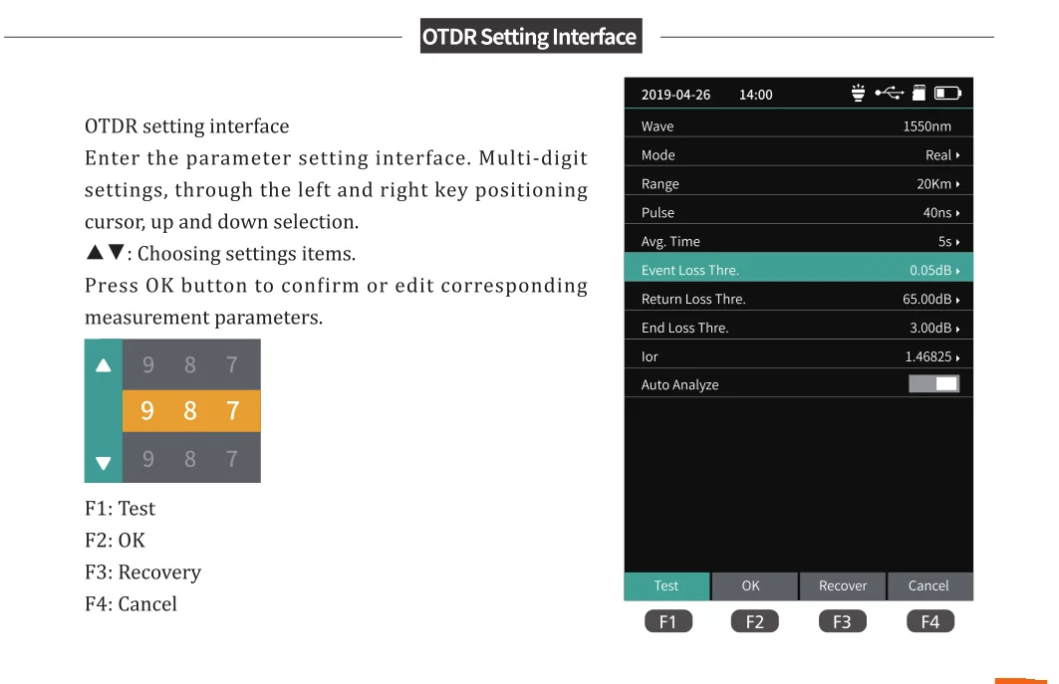This screenshot has width=1059, height=684.
Task: Select the highlighted orange 987 digit row
Action: pyautogui.click(x=190, y=410)
